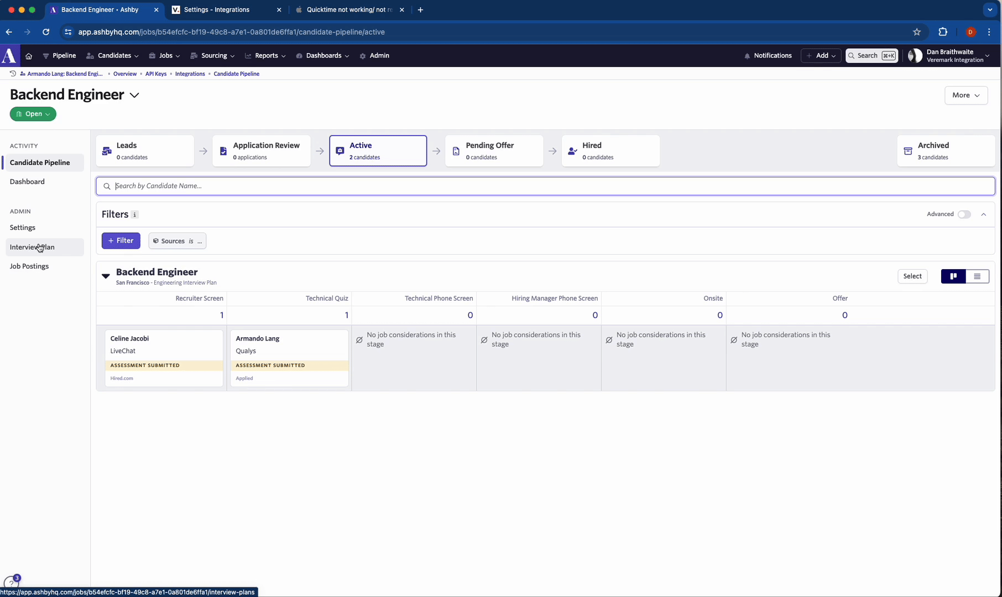Image resolution: width=1002 pixels, height=597 pixels.
Task: Open the browser extensions puzzle icon
Action: tap(943, 32)
